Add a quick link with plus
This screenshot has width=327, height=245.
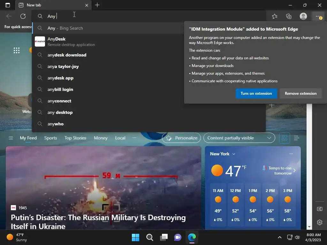point(271,105)
